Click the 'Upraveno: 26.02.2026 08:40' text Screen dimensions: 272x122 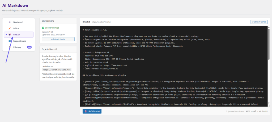(53, 35)
